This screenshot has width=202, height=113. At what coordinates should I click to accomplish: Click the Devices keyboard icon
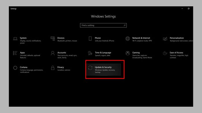[53, 38]
